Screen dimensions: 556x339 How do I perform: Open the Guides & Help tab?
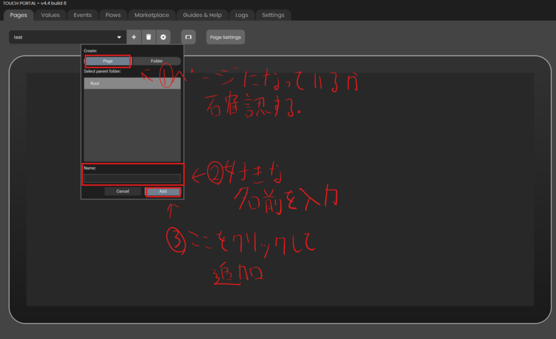pos(202,15)
